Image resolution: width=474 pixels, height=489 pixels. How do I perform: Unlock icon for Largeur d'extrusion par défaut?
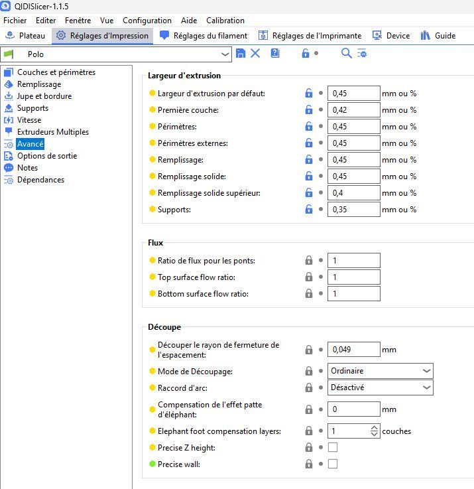click(x=308, y=93)
